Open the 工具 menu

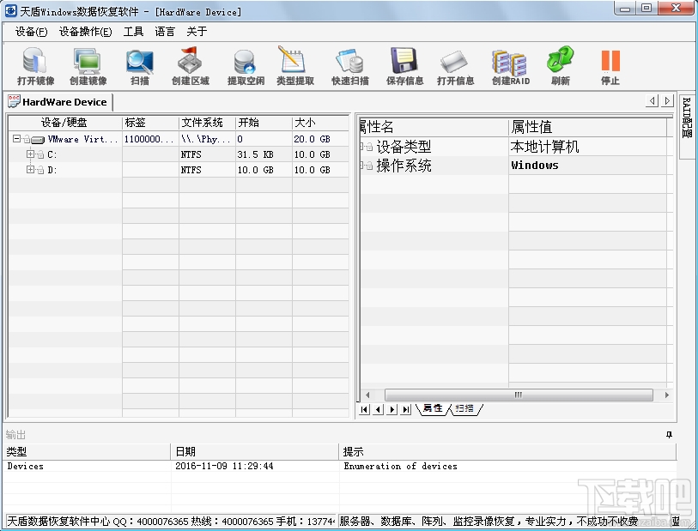click(x=134, y=32)
